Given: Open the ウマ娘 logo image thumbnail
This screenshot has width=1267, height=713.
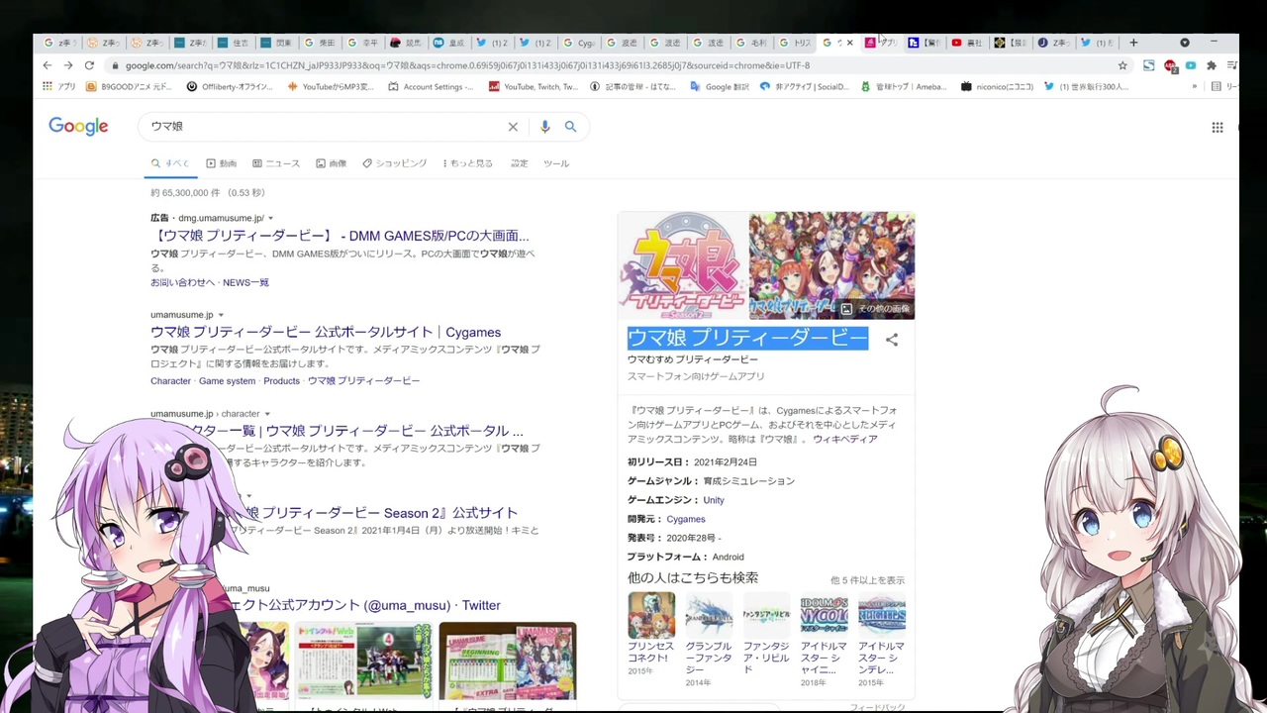Looking at the screenshot, I should (683, 265).
